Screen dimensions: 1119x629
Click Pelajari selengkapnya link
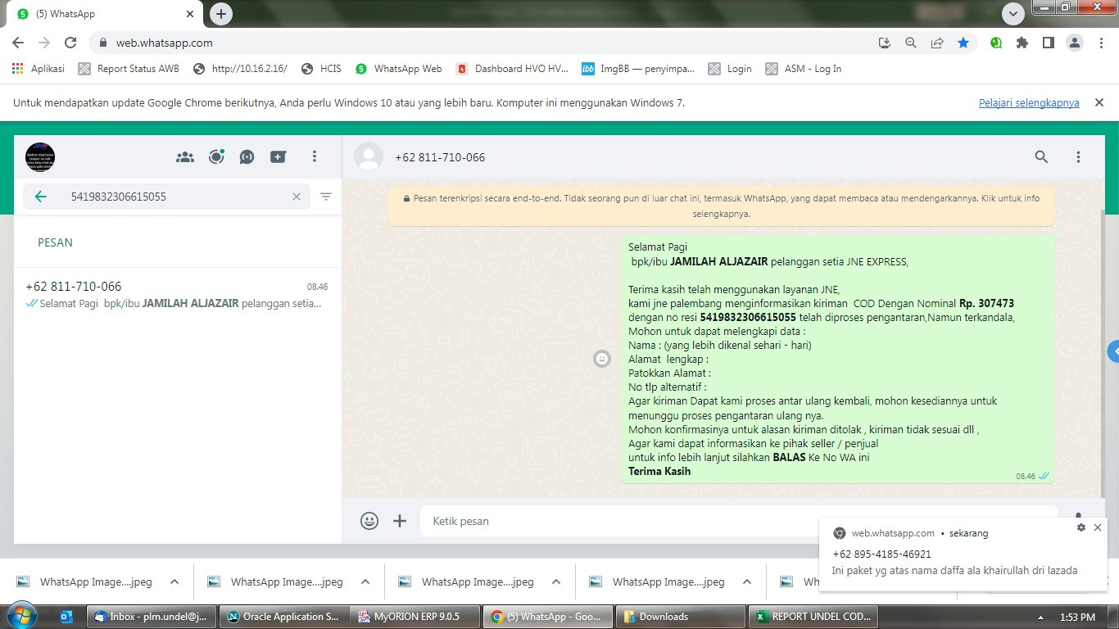[1029, 103]
